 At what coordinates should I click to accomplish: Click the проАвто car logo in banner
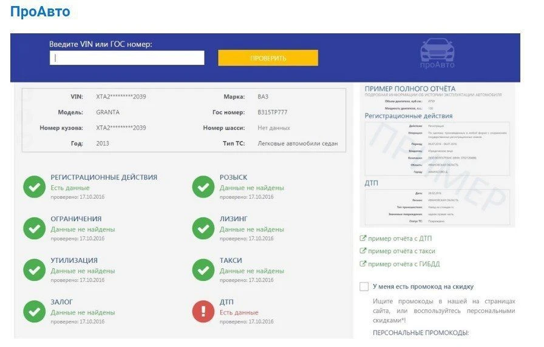pos(437,54)
